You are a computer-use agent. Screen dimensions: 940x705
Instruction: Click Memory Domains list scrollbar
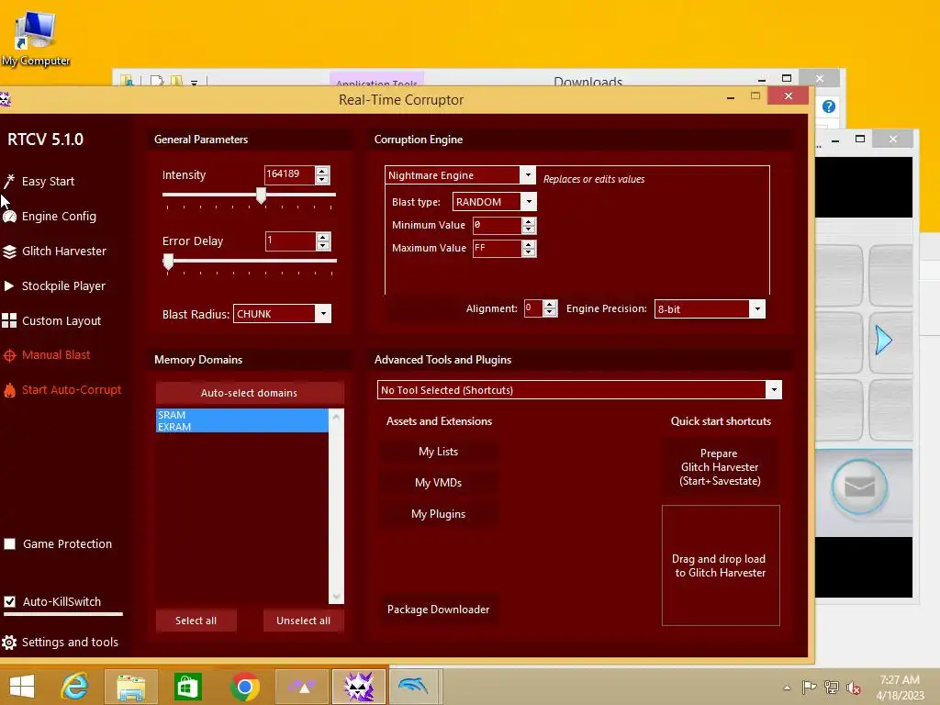click(336, 506)
